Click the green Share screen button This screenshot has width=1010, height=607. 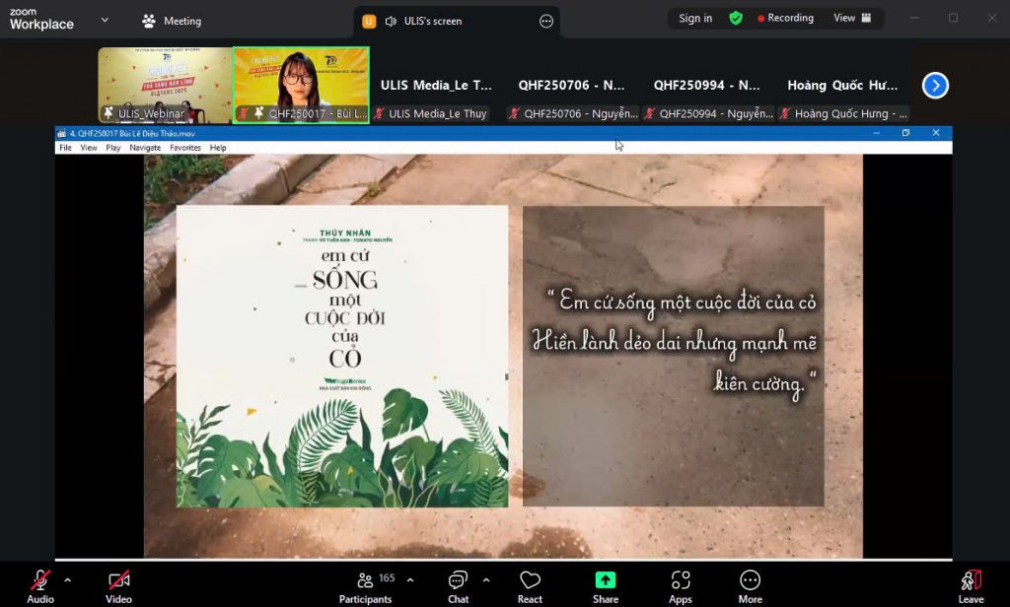[x=606, y=585]
